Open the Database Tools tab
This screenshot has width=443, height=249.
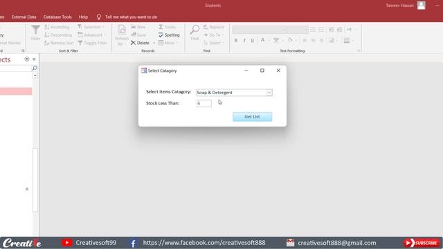[57, 17]
